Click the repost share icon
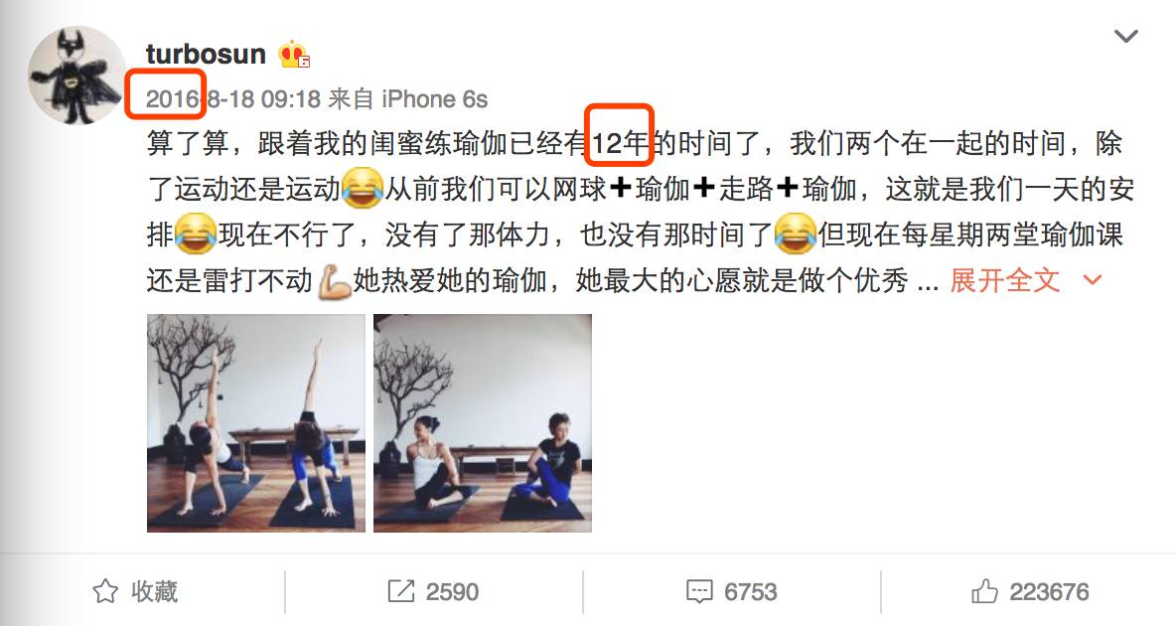 (x=401, y=591)
